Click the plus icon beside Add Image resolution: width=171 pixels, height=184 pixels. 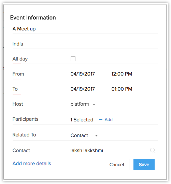(101, 120)
